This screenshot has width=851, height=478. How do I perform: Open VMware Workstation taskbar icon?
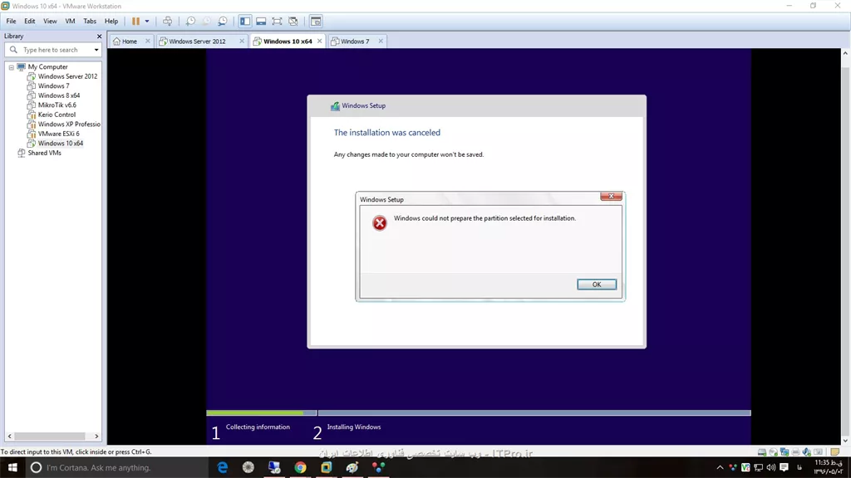326,467
